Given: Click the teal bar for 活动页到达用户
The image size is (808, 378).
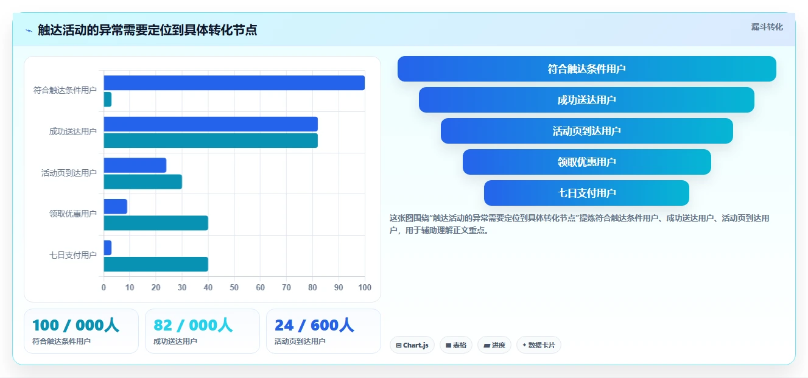Looking at the screenshot, I should pos(143,181).
